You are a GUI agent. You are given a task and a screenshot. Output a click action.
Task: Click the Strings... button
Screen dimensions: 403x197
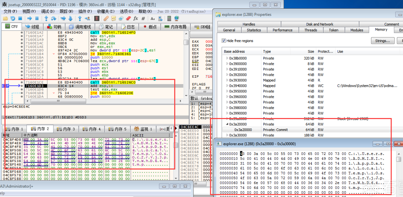coord(383,41)
